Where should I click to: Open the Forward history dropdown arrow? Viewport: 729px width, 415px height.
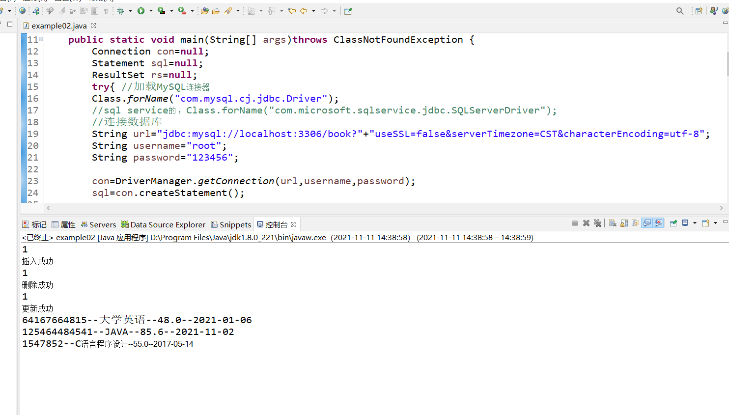click(334, 11)
